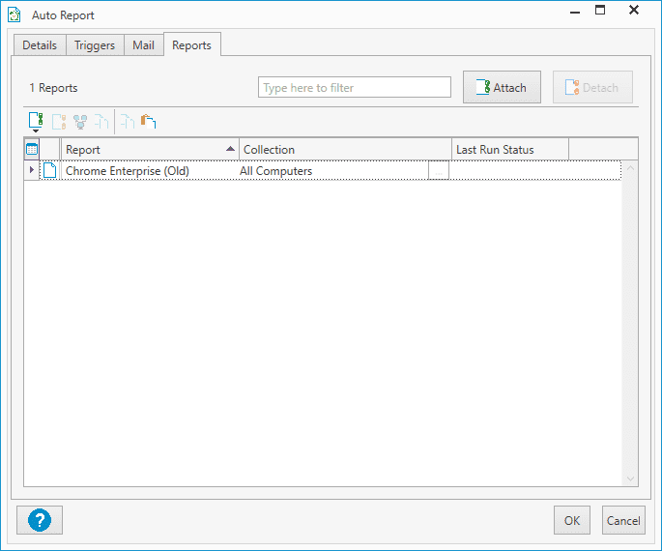Screen dimensions: 662x551
Task: Click the Auto Report window title icon
Action: click(x=14, y=14)
